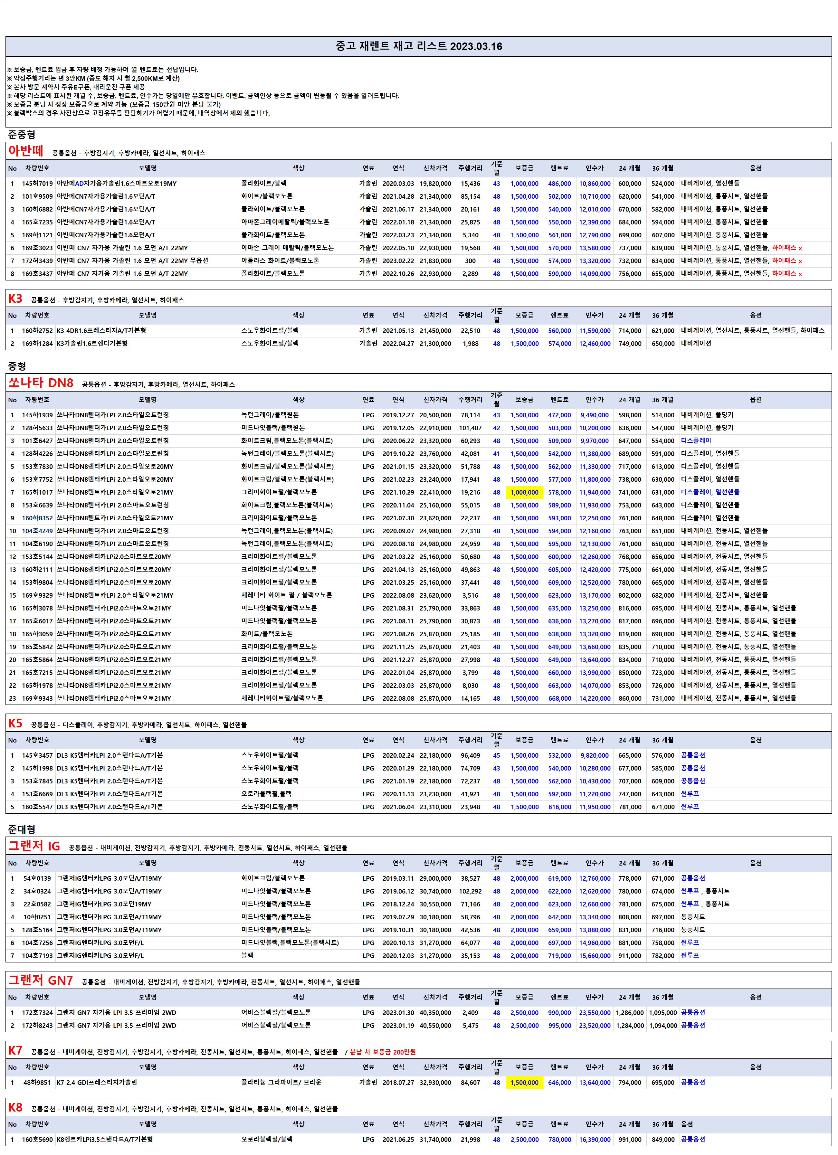Click the color '아틀라스 화이트/블랙모노톤'
This screenshot has width=838, height=1155.
(x=280, y=261)
